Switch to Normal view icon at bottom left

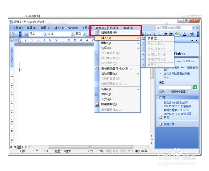[x=11, y=147]
